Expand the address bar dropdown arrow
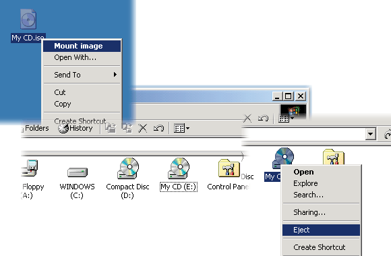Viewport: 391px width, 256px height. pos(371,134)
